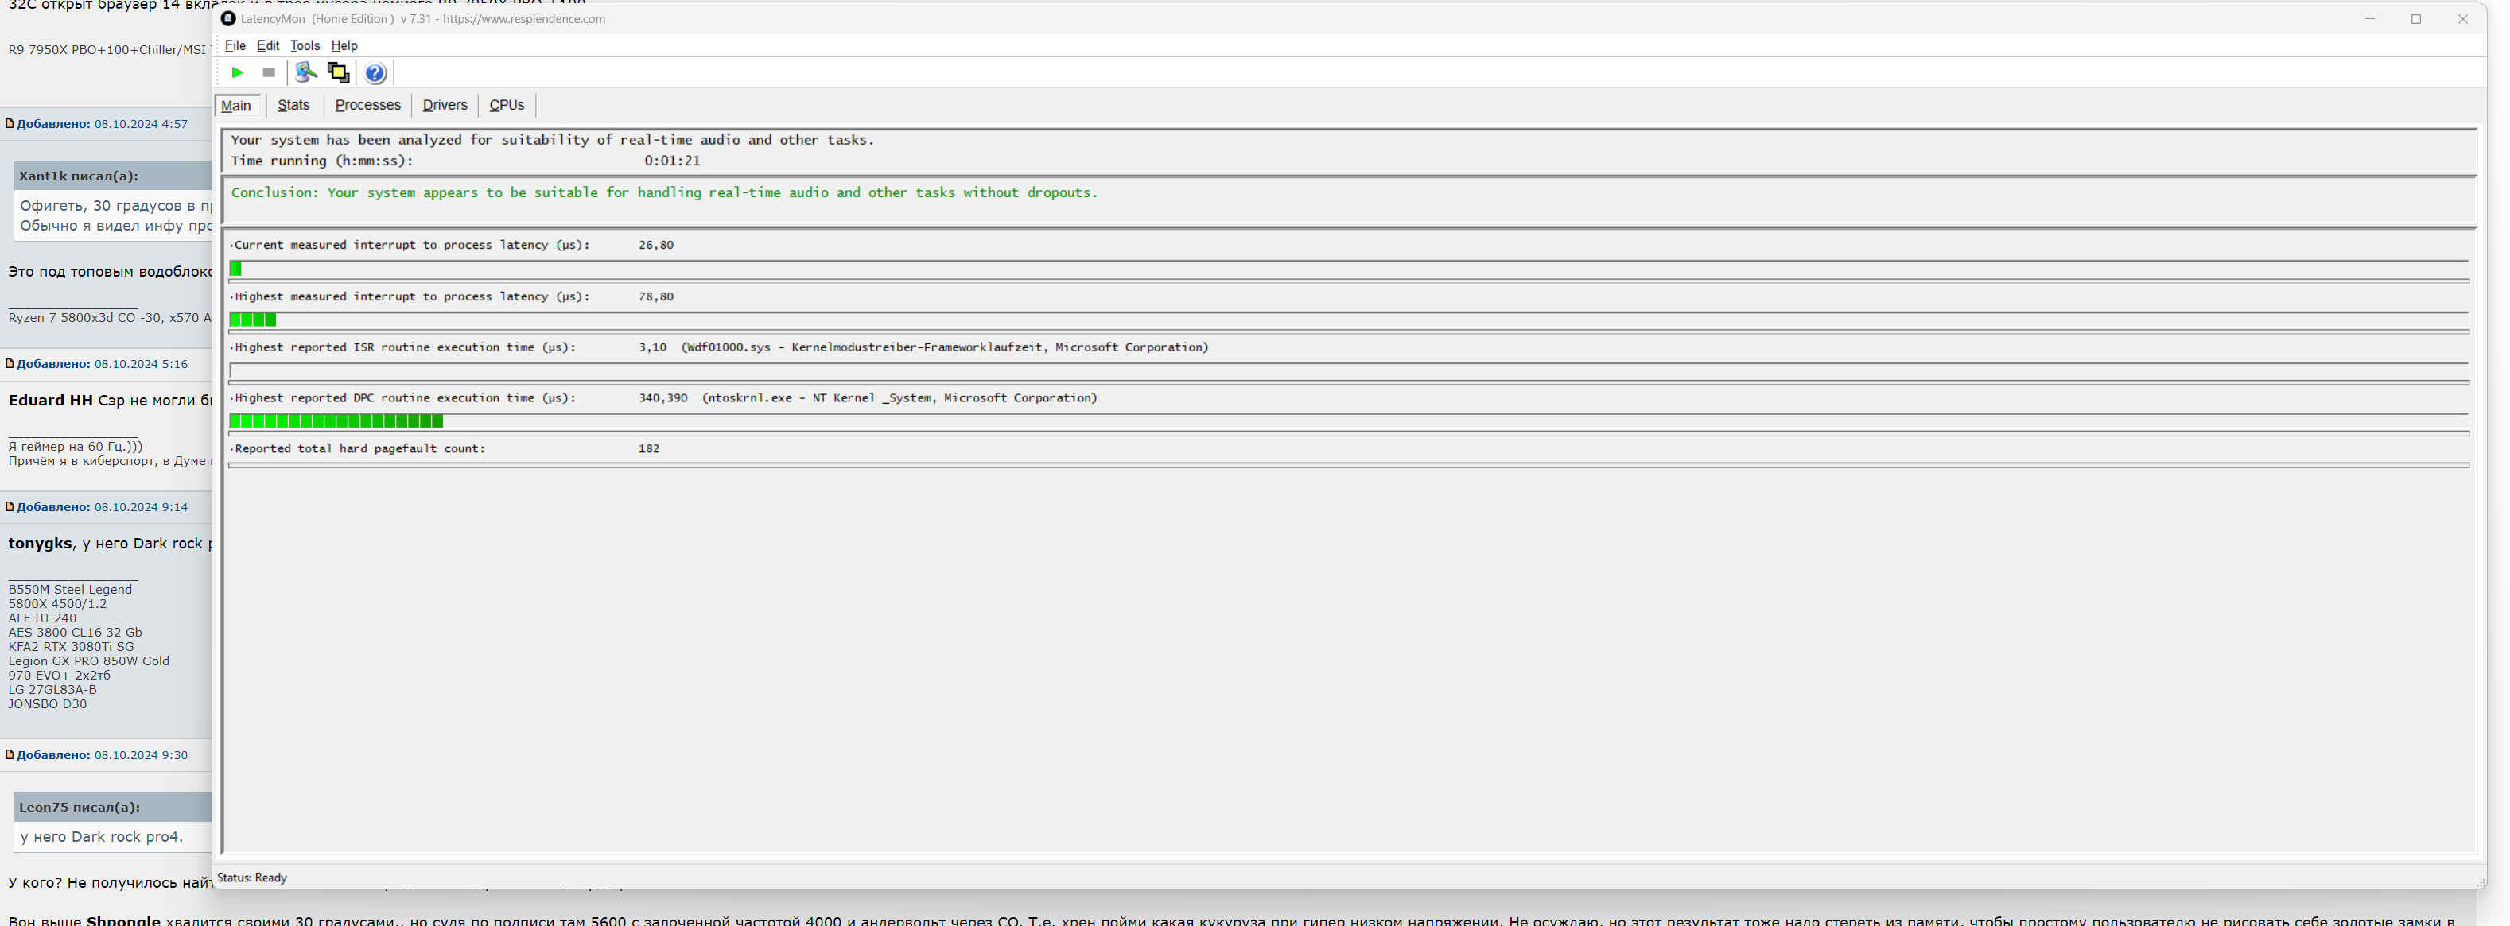Open the Tools menu
The height and width of the screenshot is (926, 2510).
[x=305, y=46]
